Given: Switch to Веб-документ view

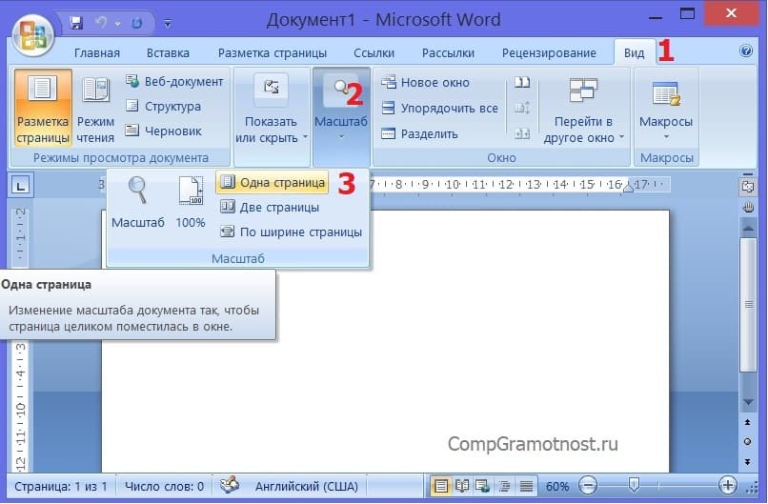Looking at the screenshot, I should click(175, 81).
